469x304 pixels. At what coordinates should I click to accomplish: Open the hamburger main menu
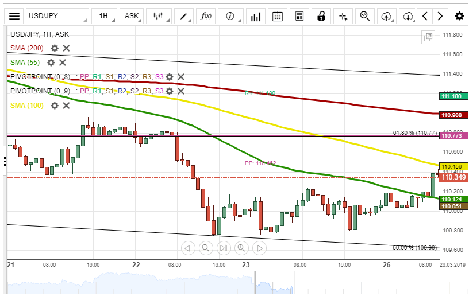[14, 16]
